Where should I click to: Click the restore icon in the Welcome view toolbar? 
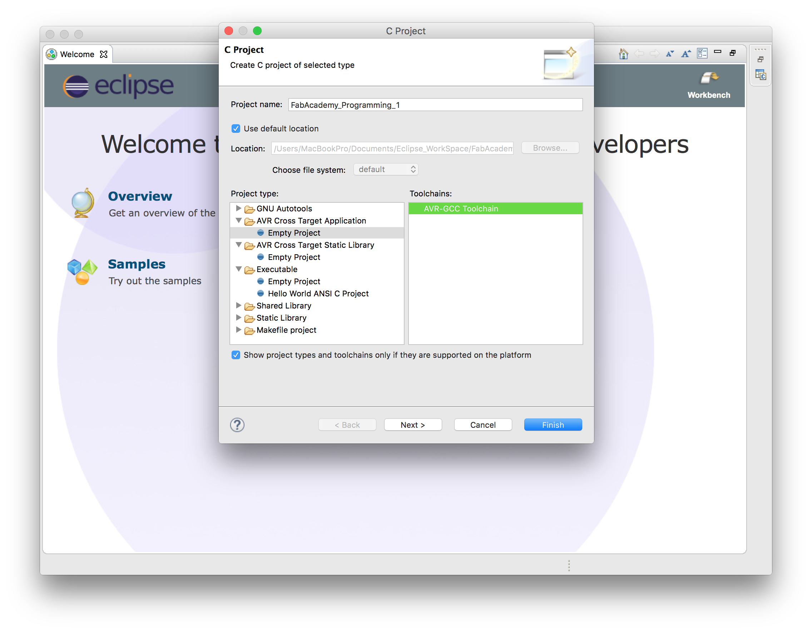(733, 53)
